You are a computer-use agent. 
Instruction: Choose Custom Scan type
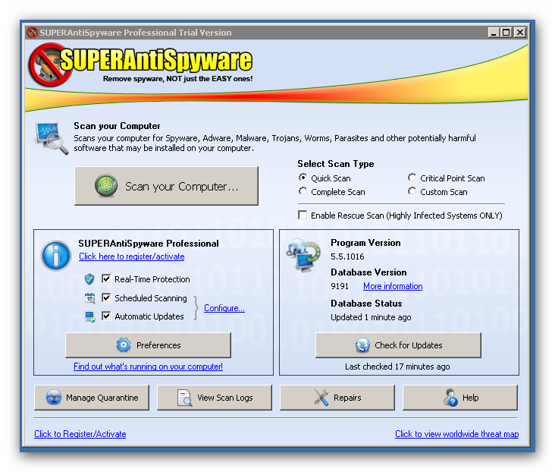click(412, 191)
